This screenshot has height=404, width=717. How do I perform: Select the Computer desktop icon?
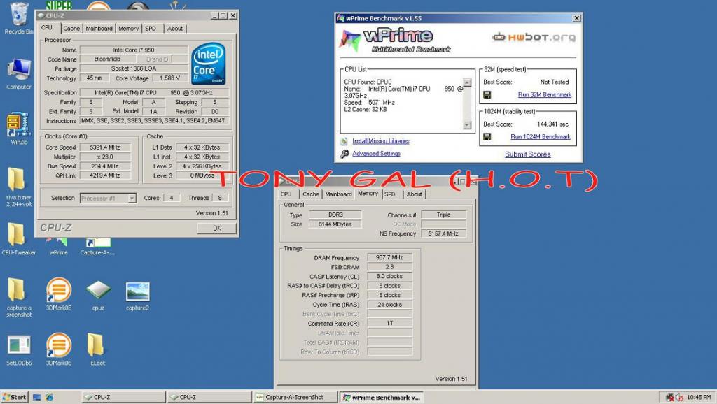[19, 74]
